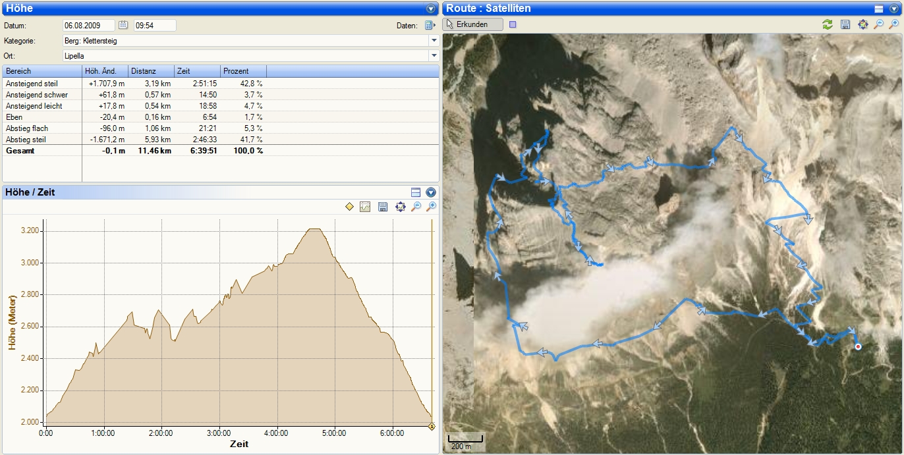
Task: Open the Ort location dropdown
Action: (x=434, y=56)
